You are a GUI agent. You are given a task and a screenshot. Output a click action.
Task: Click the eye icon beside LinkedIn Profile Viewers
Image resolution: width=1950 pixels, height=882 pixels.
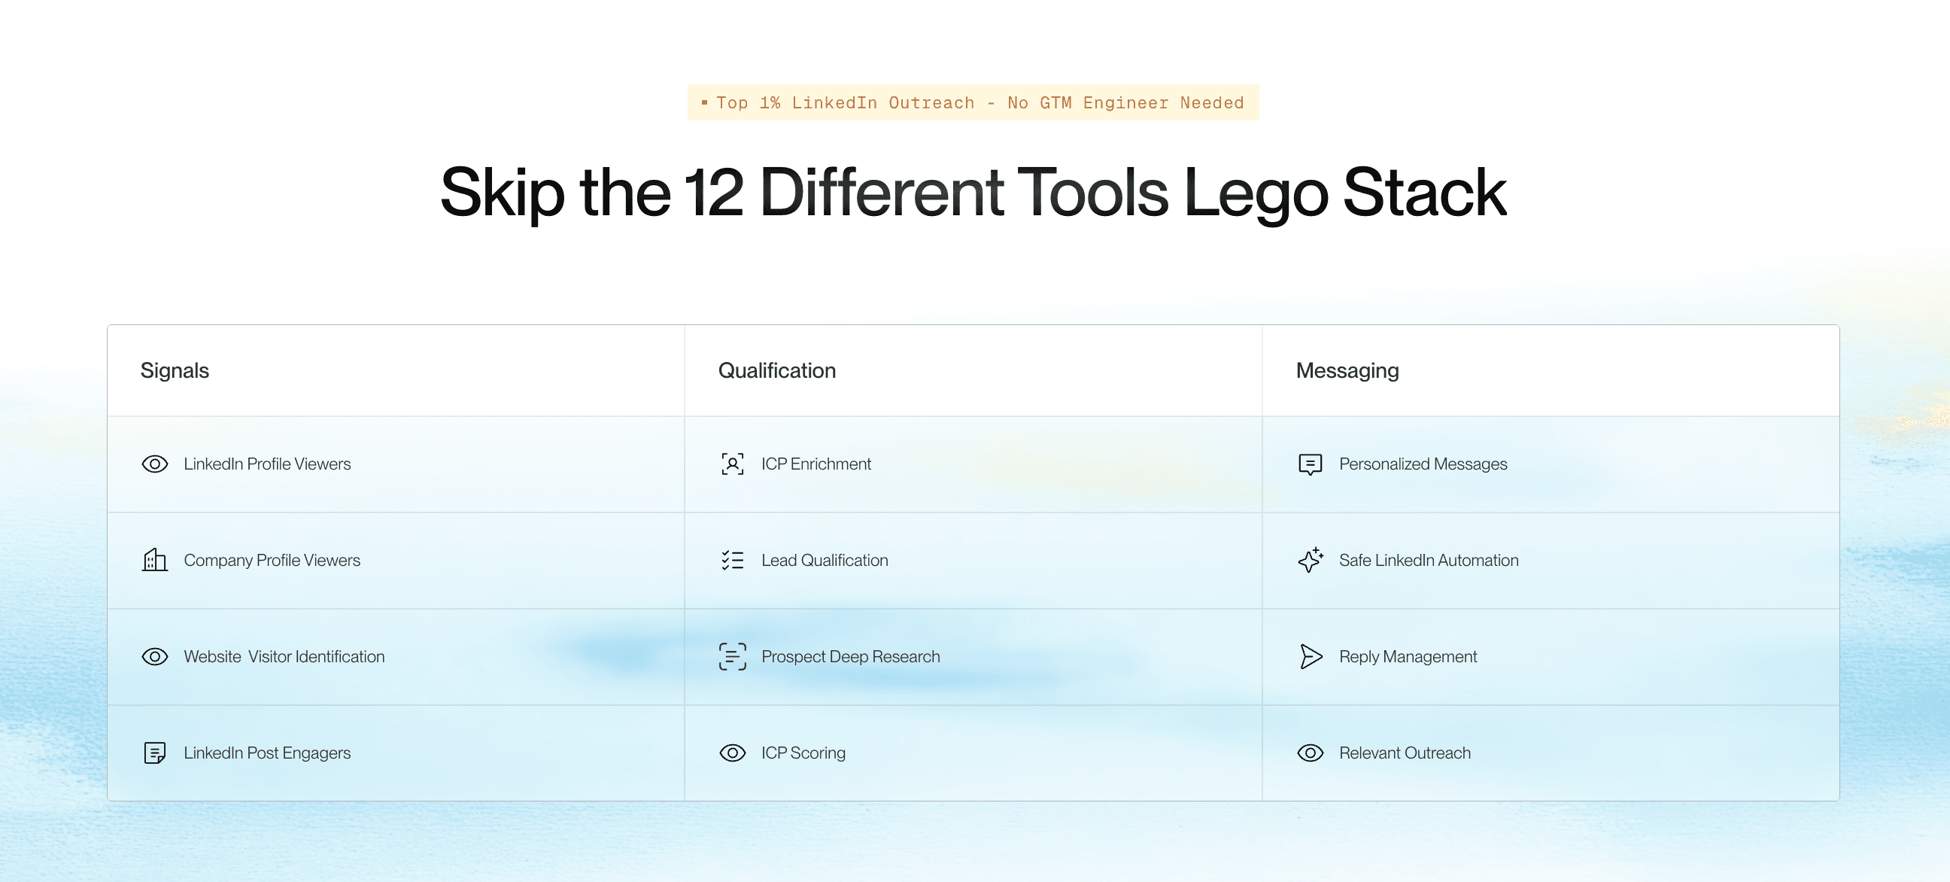154,464
